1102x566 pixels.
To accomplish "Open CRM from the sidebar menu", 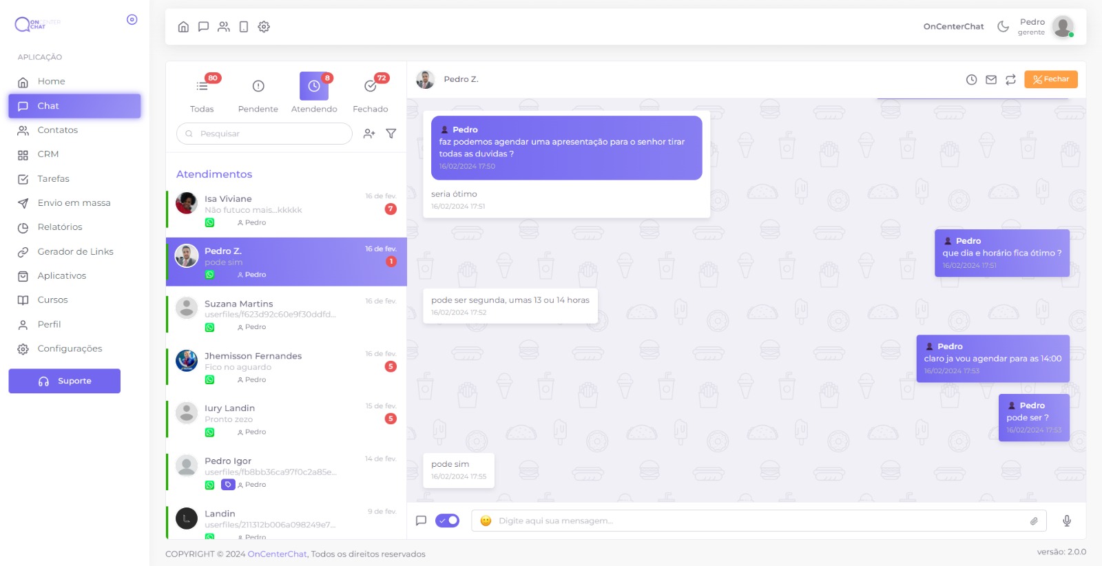I will [x=48, y=154].
